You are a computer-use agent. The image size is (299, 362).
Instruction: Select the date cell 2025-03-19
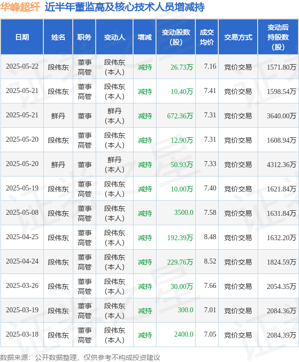(x=22, y=310)
